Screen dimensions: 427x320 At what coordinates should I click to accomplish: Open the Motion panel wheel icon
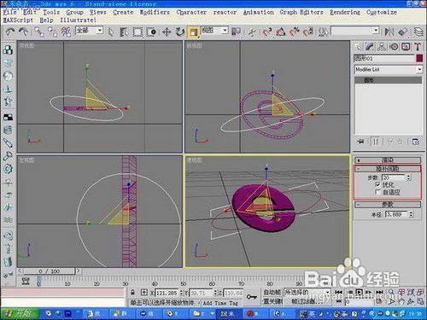pos(394,47)
